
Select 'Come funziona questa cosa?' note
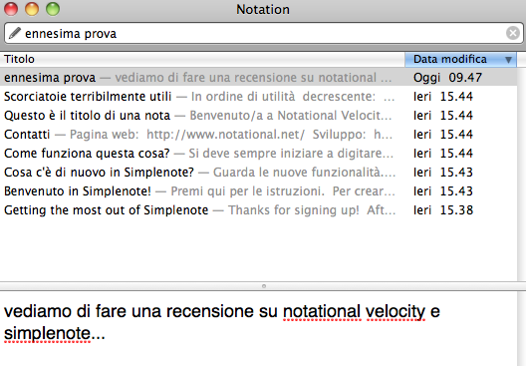coord(258,154)
